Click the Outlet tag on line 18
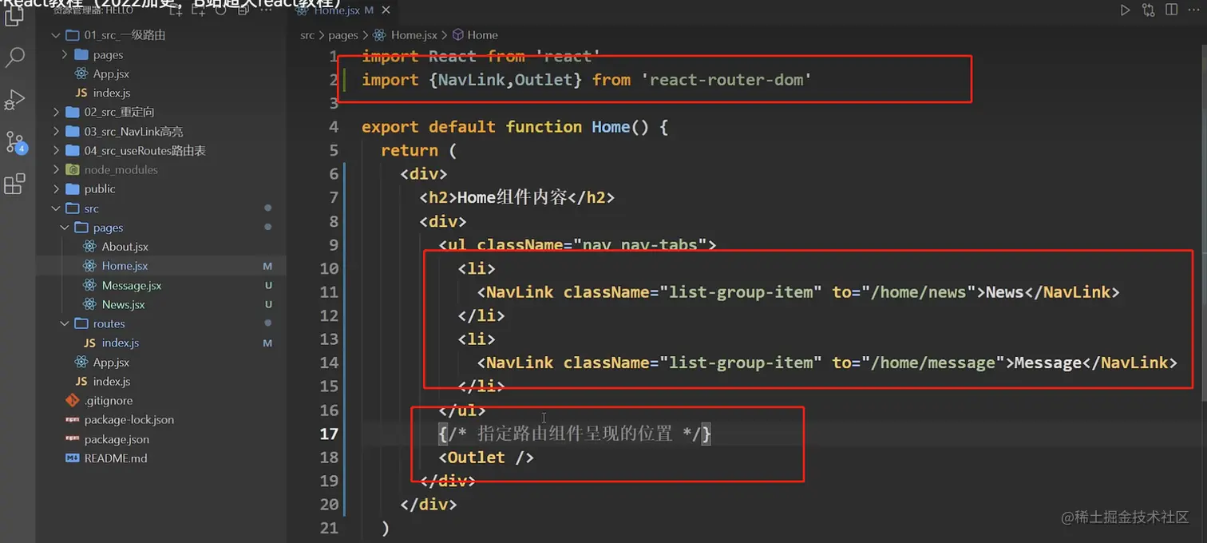This screenshot has height=543, width=1207. [x=477, y=458]
